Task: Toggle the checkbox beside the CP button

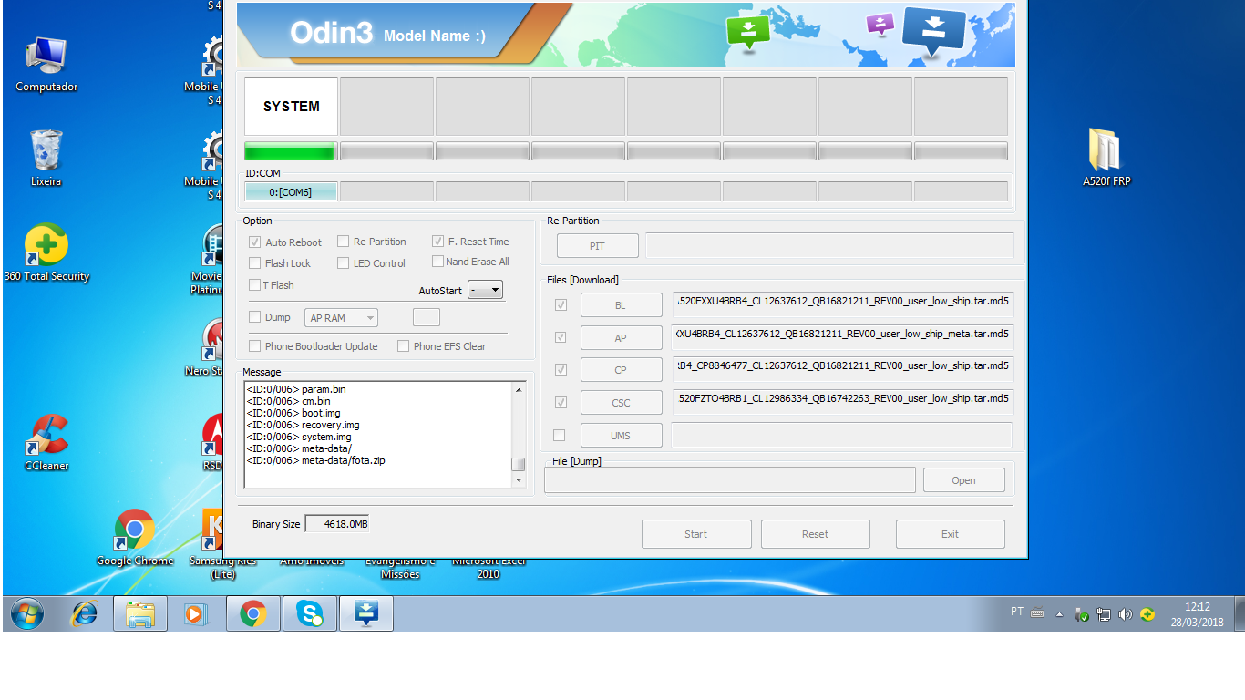Action: click(x=560, y=369)
